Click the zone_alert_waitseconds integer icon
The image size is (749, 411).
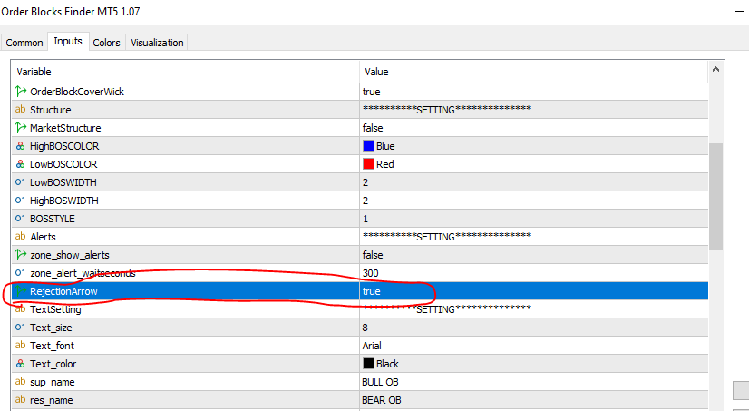(x=21, y=273)
